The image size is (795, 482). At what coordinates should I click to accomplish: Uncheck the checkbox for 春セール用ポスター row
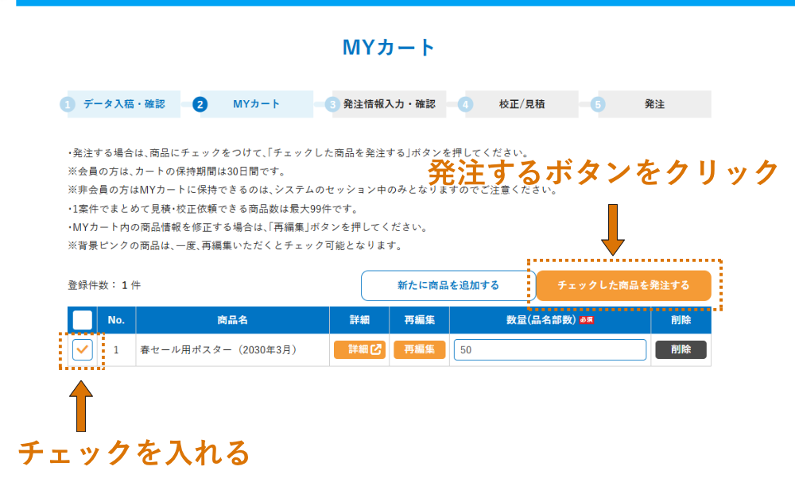coord(82,349)
